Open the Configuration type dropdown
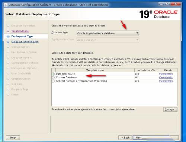The height and width of the screenshot is (142, 186). click(108, 40)
